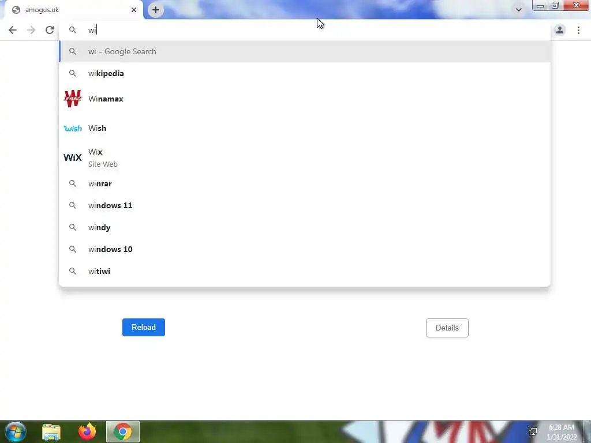
Task: Open the Chrome three-dot menu
Action: click(x=578, y=30)
